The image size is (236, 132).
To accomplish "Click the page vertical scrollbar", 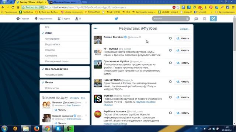I will tap(235, 34).
